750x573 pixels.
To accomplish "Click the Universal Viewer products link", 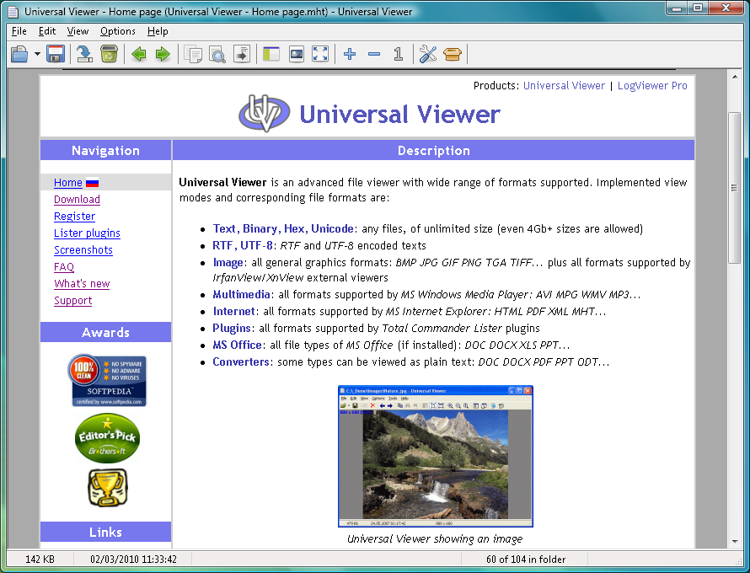I will tap(564, 86).
